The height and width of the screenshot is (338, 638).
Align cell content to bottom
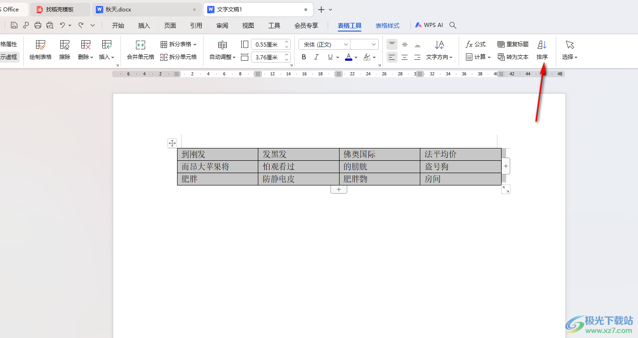(x=418, y=44)
